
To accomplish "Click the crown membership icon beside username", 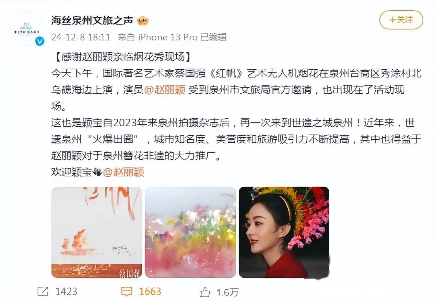I will click(x=143, y=21).
